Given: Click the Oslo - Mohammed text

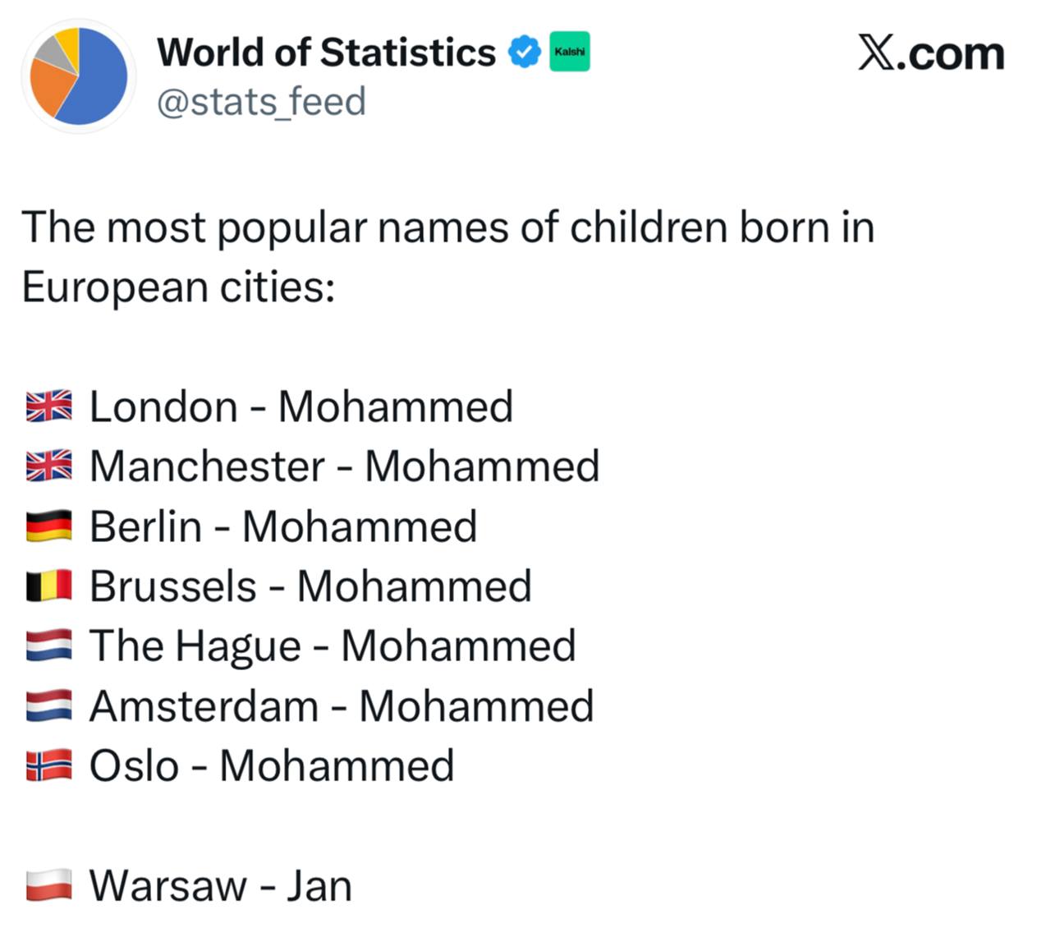Looking at the screenshot, I should [271, 766].
